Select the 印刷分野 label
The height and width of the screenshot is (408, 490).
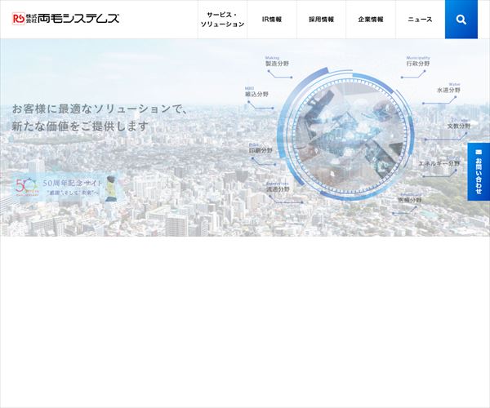(x=261, y=150)
